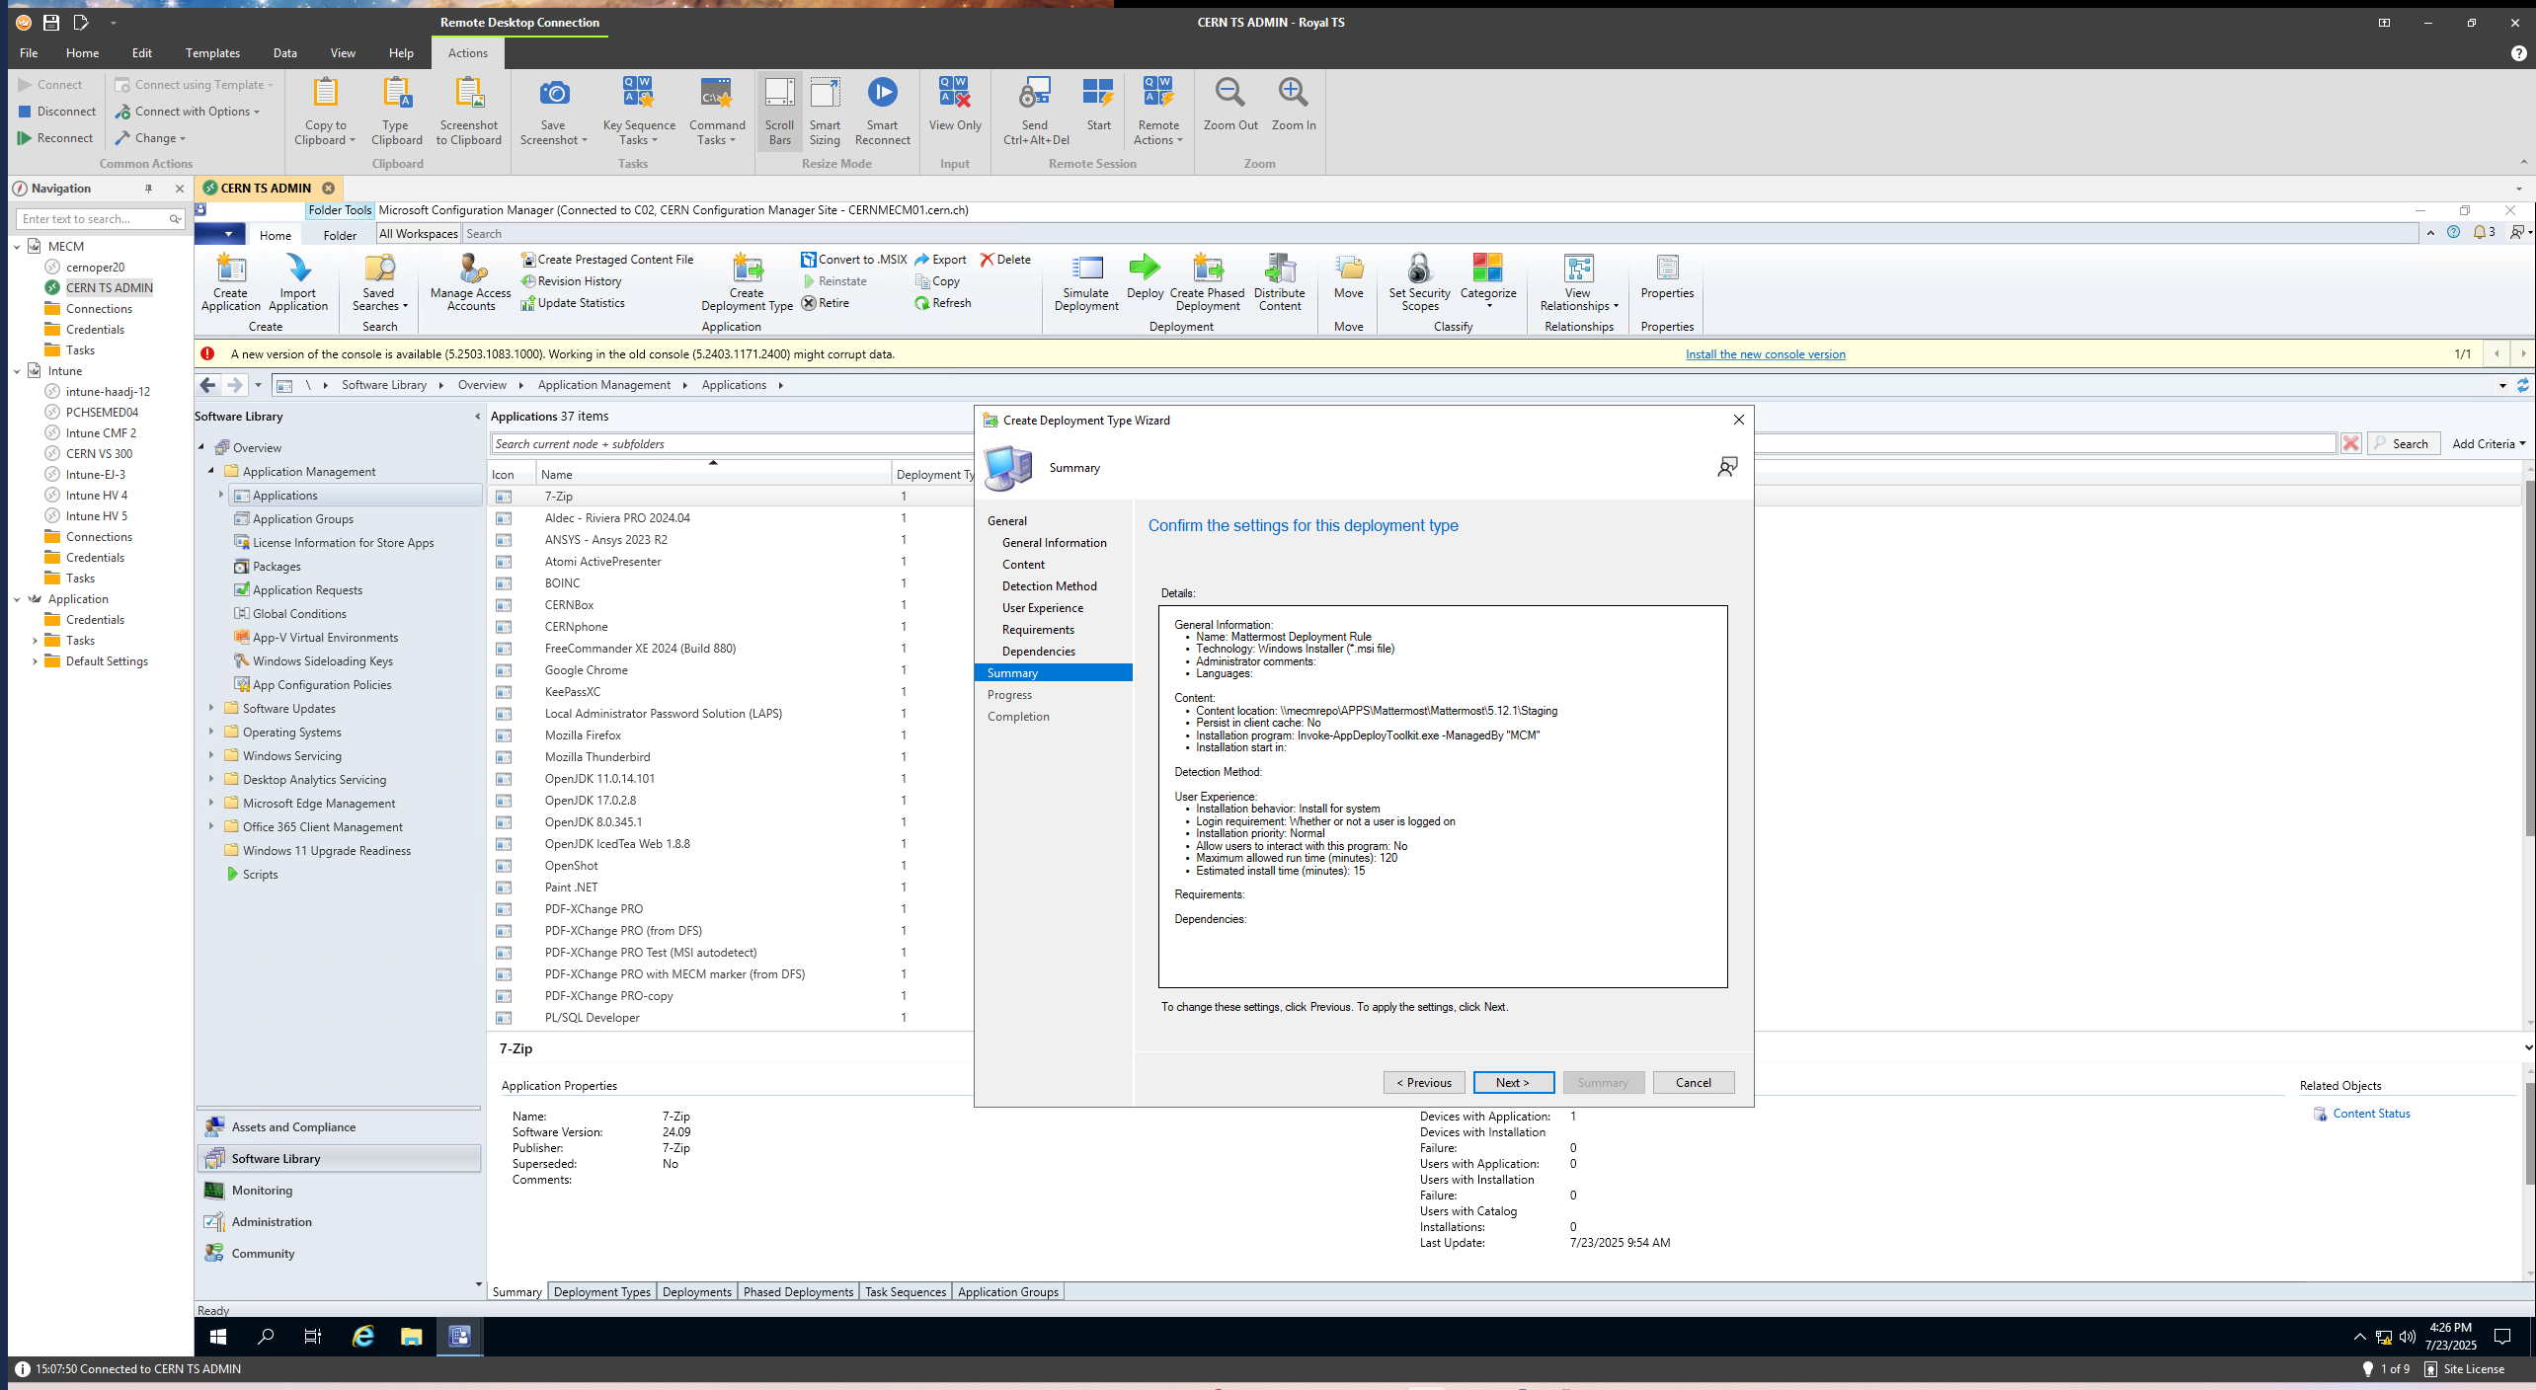Viewport: 2536px width, 1390px height.
Task: Expand the Software Updates tree node
Action: coord(211,708)
